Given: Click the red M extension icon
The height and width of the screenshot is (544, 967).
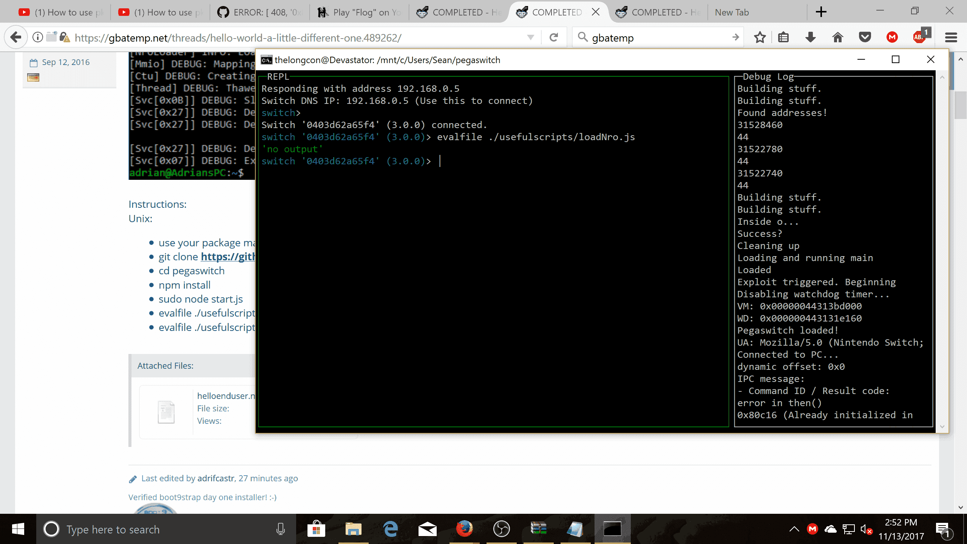Looking at the screenshot, I should coord(892,37).
